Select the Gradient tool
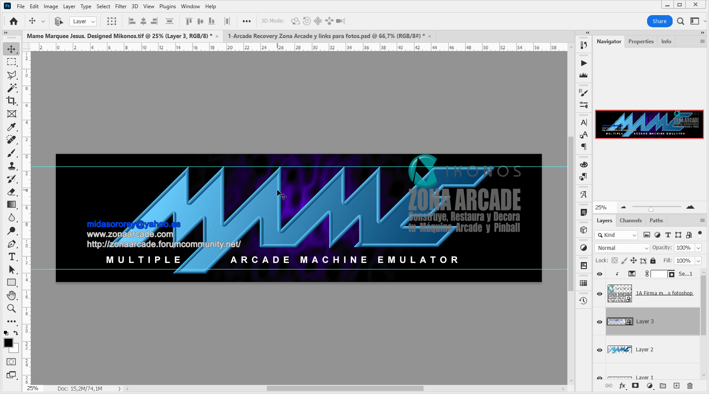 pos(11,205)
